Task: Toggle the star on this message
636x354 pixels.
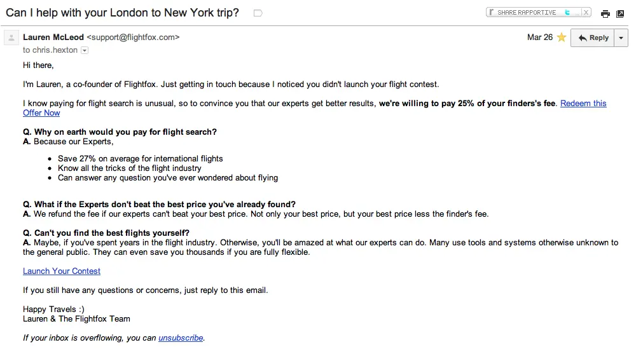Action: pos(562,37)
